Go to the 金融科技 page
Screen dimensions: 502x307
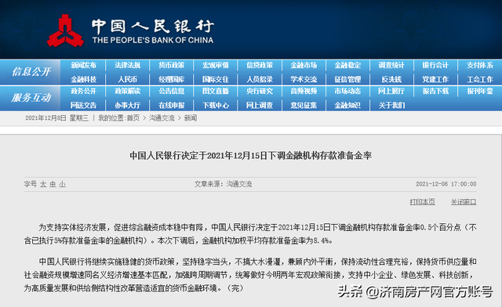(x=83, y=79)
